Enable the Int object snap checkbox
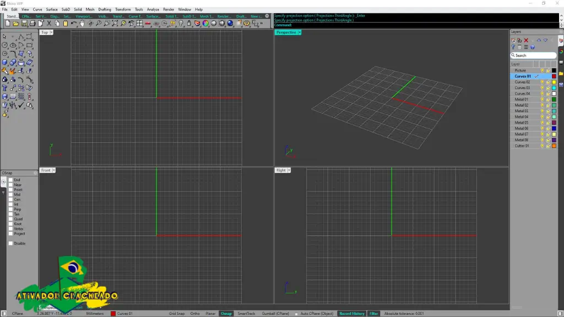The width and height of the screenshot is (564, 317). pos(11,204)
